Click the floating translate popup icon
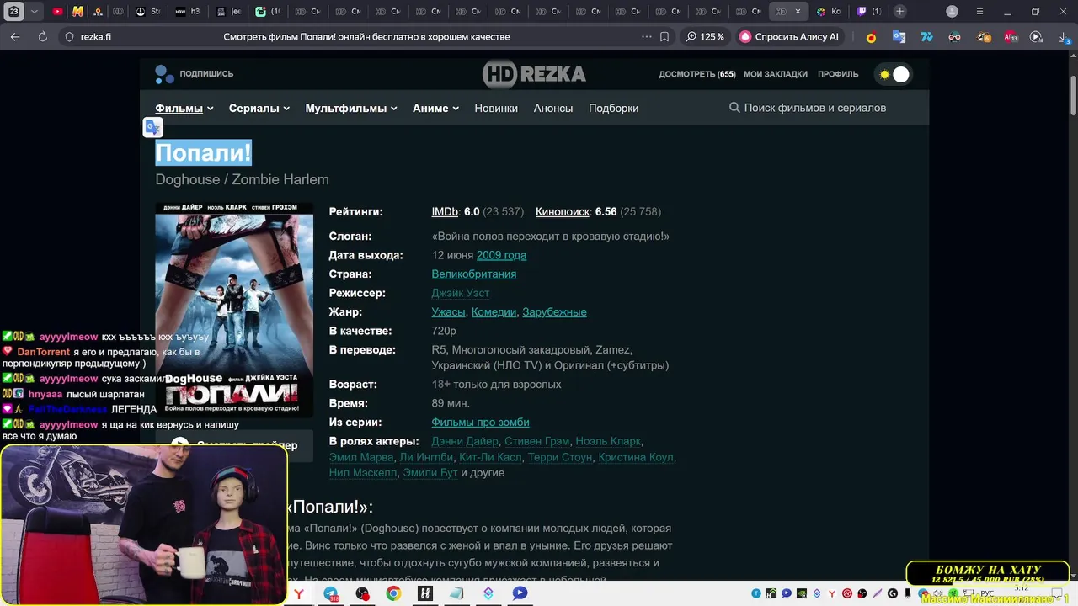The image size is (1078, 606). click(152, 127)
